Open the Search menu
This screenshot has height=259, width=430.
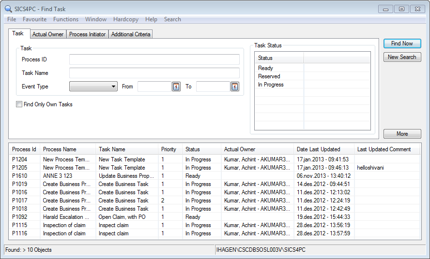click(172, 19)
